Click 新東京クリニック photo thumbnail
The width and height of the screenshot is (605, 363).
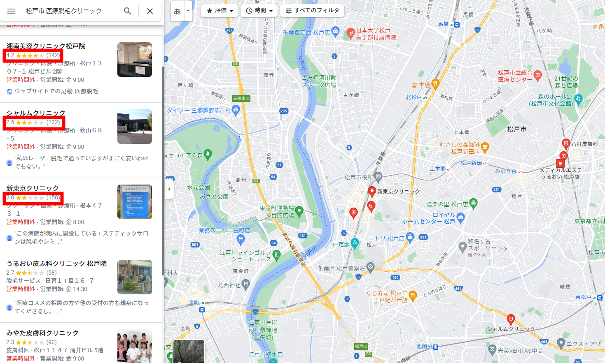(x=135, y=202)
